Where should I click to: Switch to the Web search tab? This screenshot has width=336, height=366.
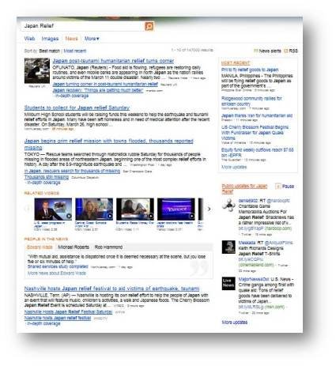tap(29, 39)
